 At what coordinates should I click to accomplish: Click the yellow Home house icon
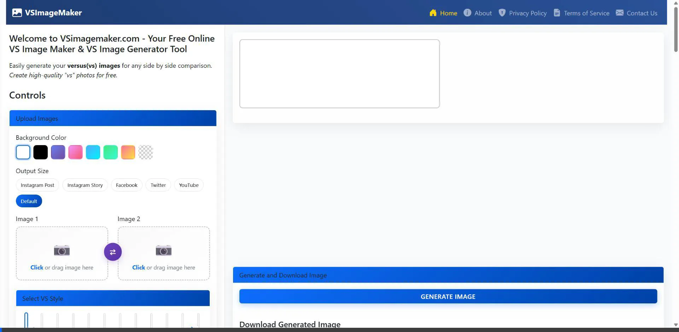(x=433, y=13)
